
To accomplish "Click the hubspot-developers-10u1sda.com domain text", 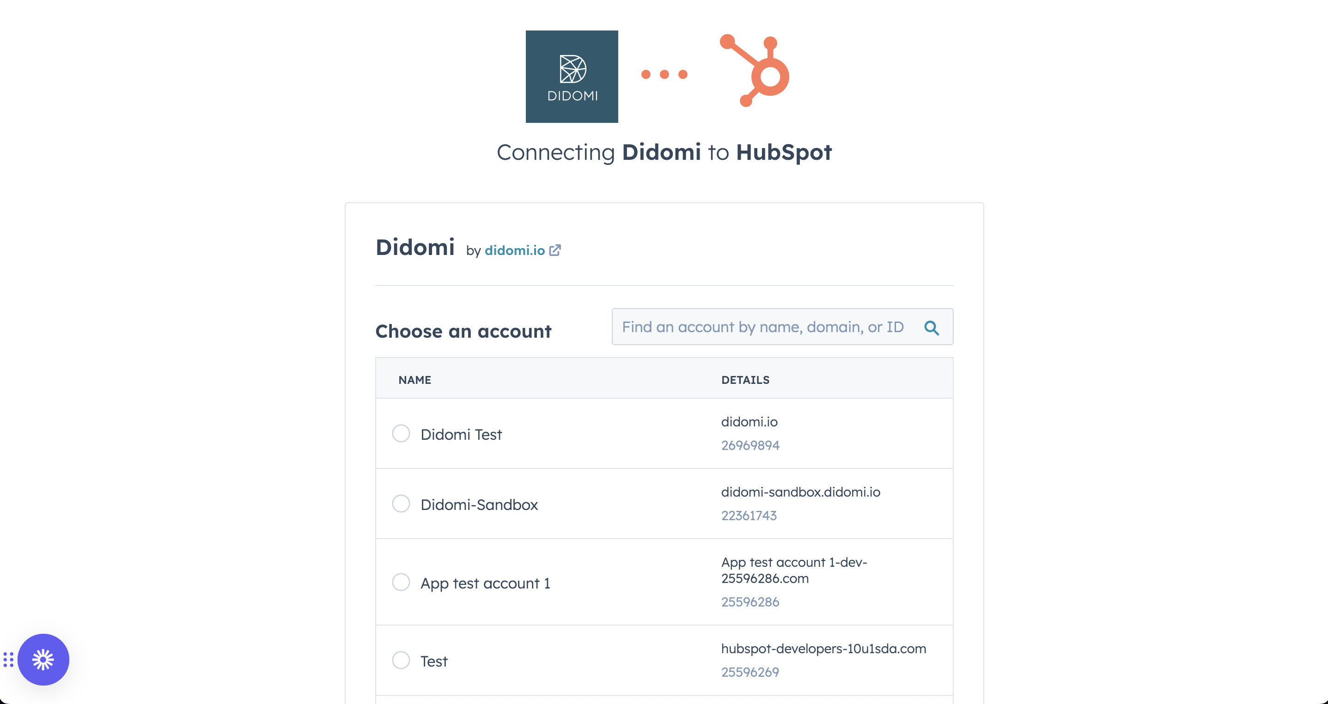I will [823, 649].
